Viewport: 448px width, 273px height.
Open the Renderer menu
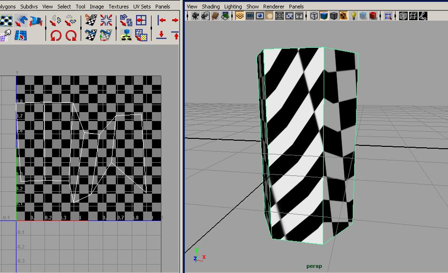(273, 6)
